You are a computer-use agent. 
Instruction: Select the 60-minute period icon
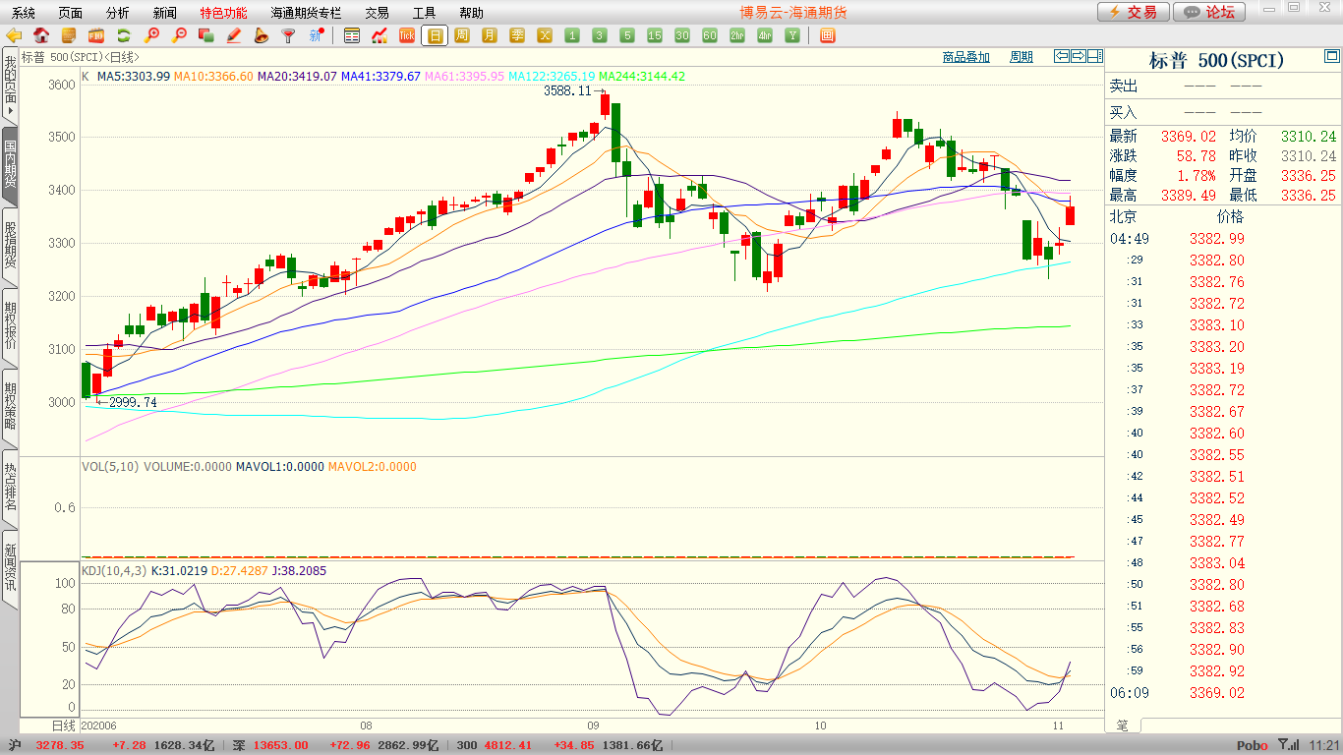[x=710, y=35]
